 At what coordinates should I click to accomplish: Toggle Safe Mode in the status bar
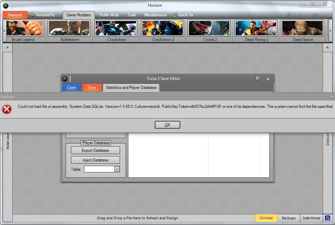[311, 218]
